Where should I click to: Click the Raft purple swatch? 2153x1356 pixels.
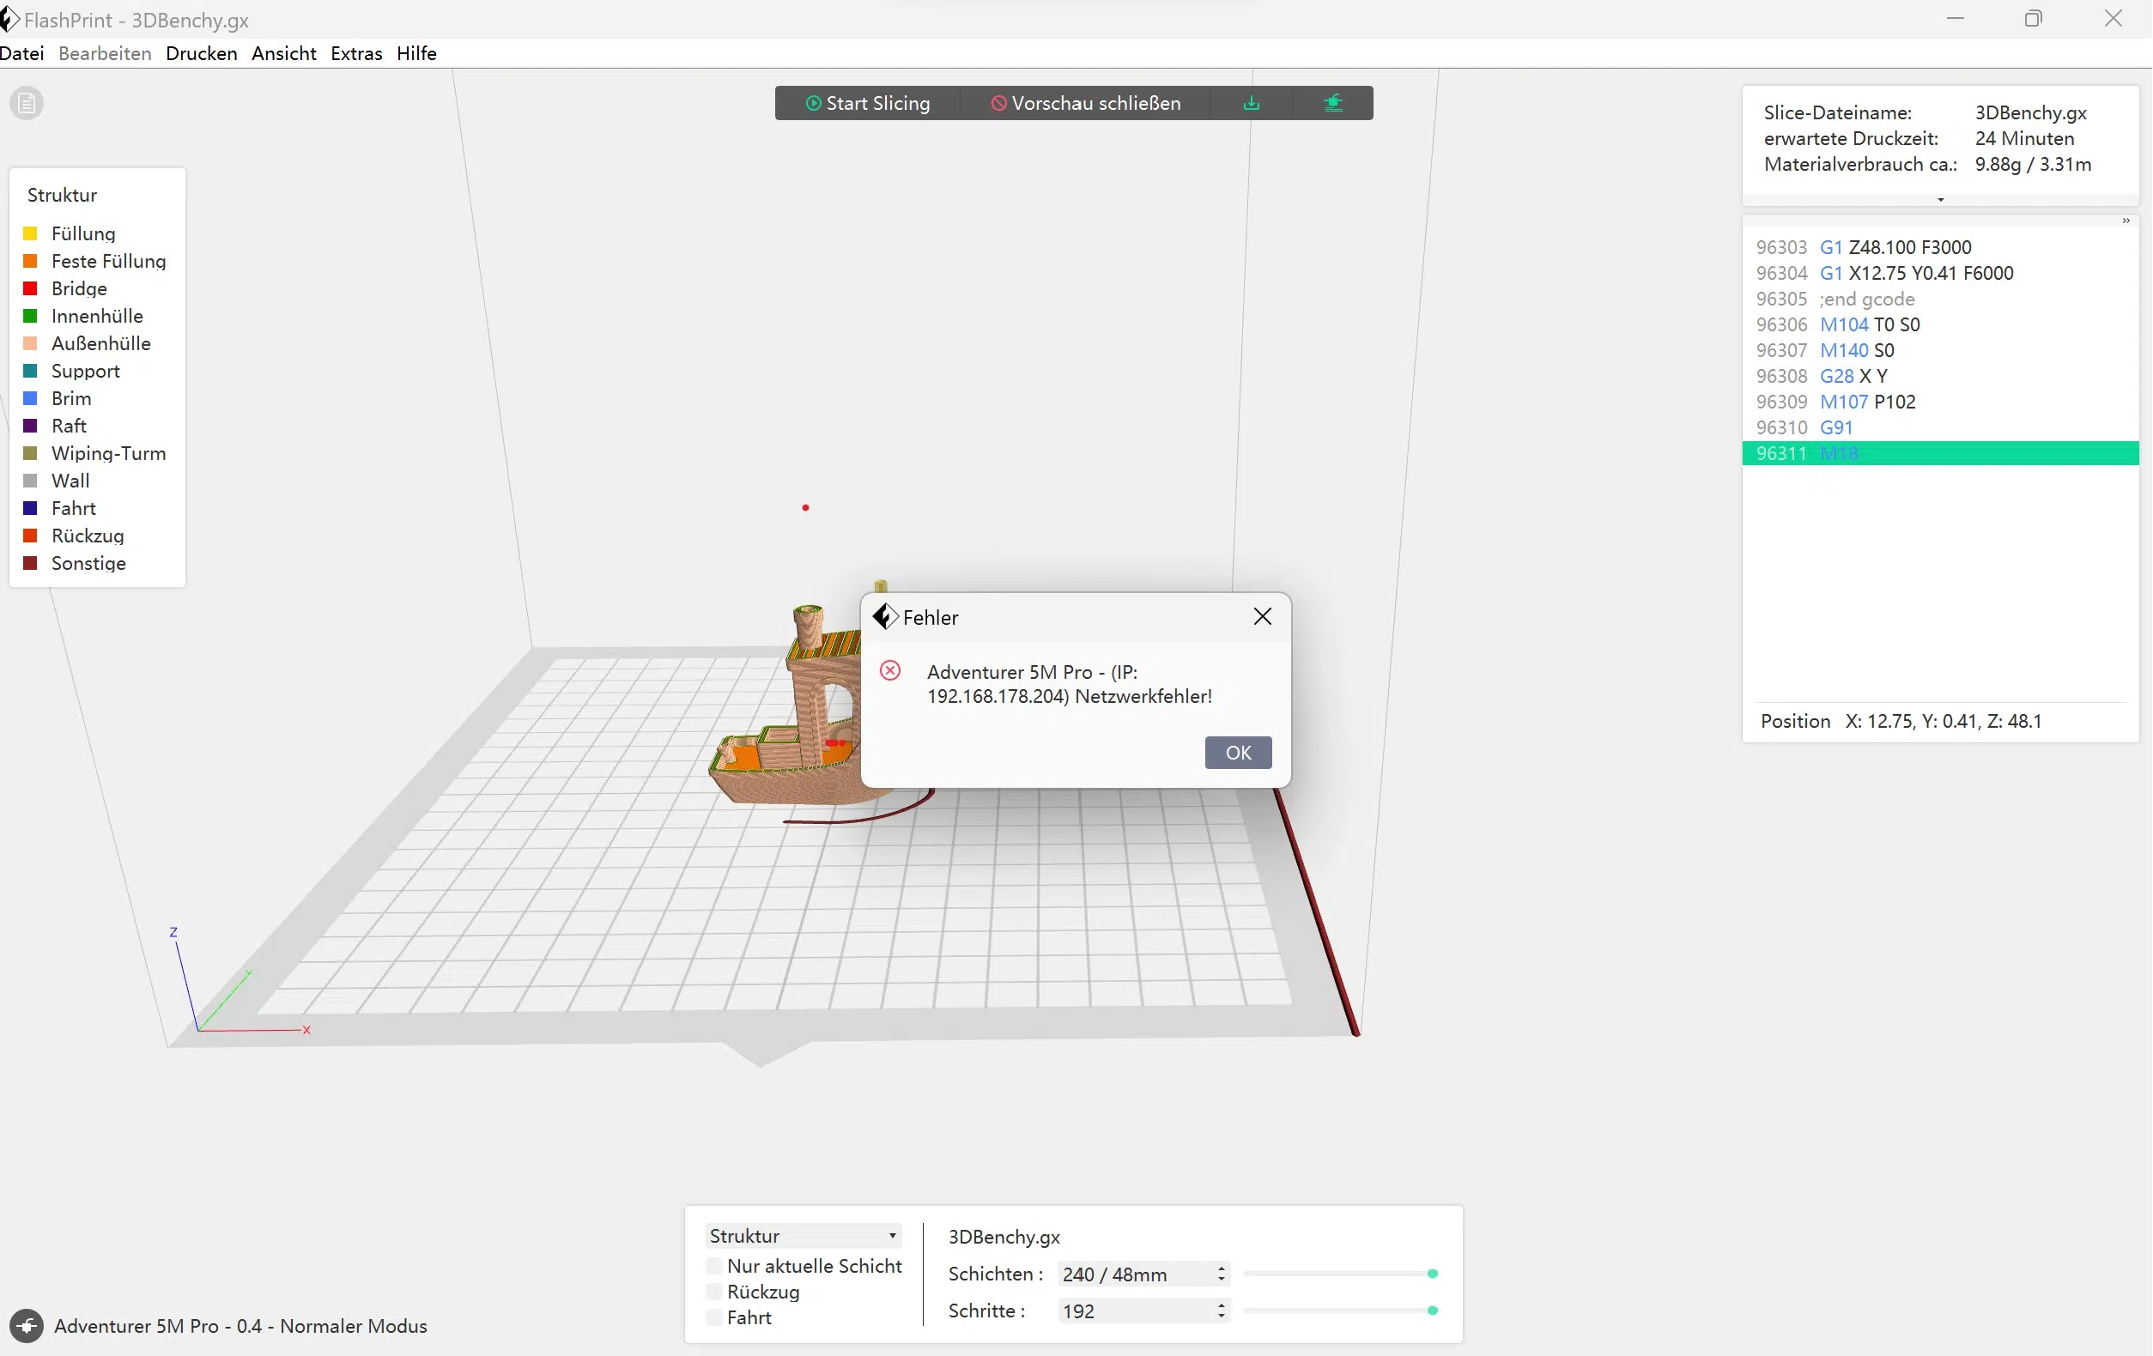tap(30, 427)
